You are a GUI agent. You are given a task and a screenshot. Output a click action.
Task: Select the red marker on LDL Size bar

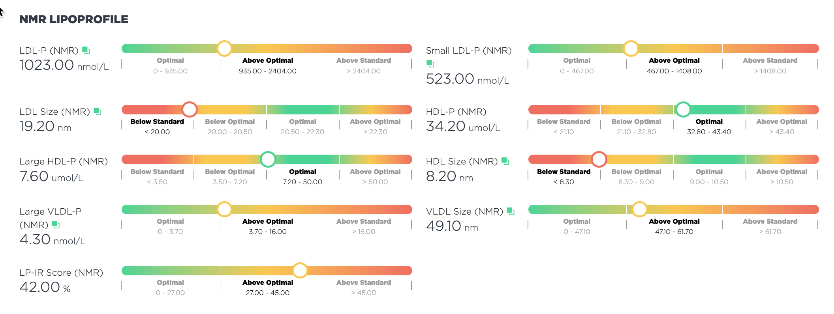(x=190, y=109)
